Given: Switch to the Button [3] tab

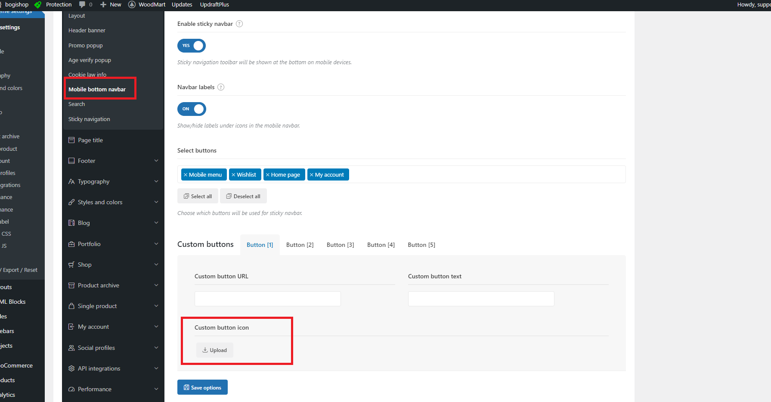Looking at the screenshot, I should 341,245.
